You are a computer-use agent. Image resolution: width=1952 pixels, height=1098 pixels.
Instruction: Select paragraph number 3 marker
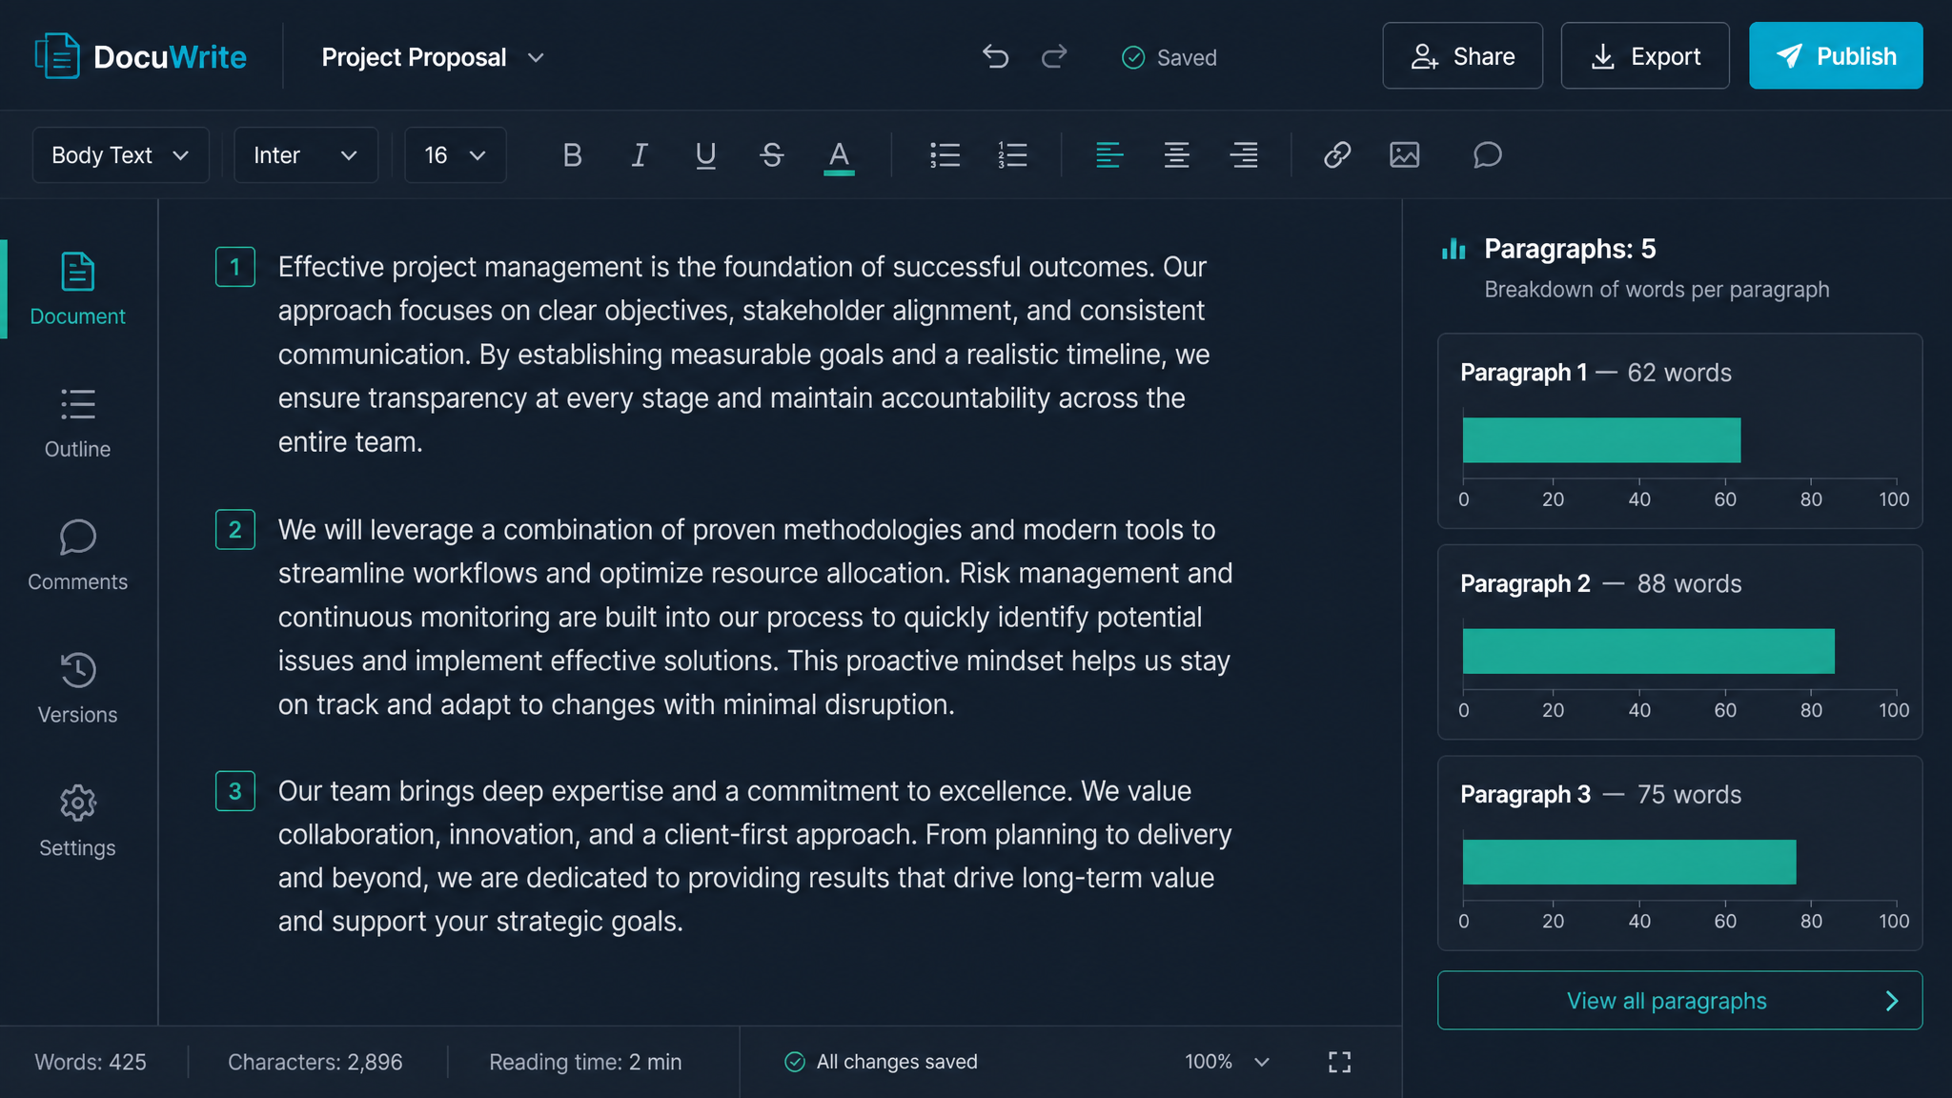click(x=235, y=791)
